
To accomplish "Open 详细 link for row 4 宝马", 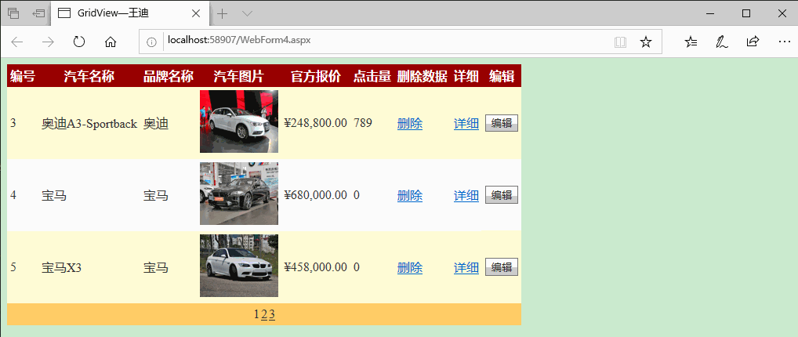I will [466, 195].
